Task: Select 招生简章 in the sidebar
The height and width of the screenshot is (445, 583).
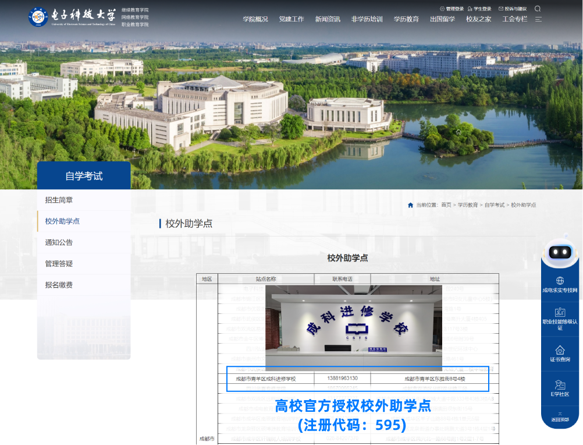Action: click(84, 200)
